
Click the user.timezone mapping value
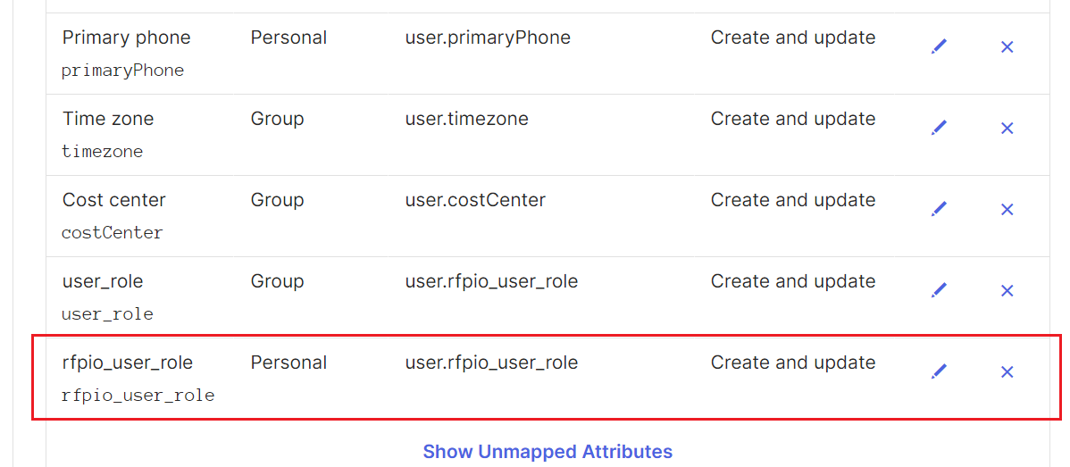coord(466,119)
